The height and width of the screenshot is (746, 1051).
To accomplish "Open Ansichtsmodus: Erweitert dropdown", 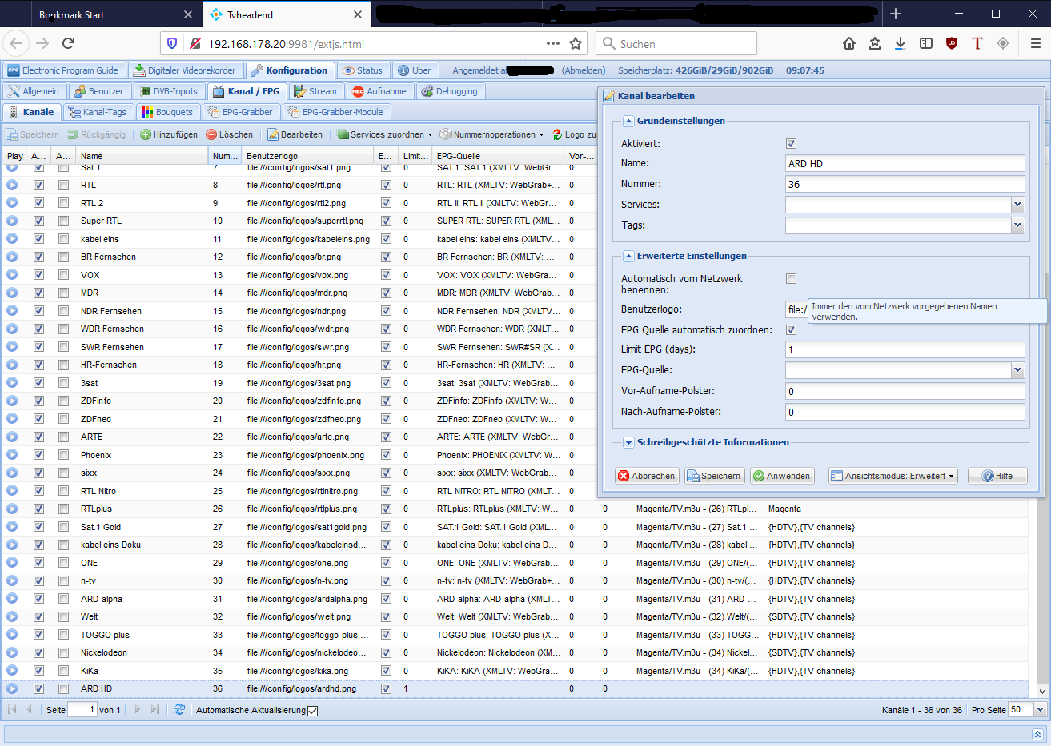I will pos(893,476).
